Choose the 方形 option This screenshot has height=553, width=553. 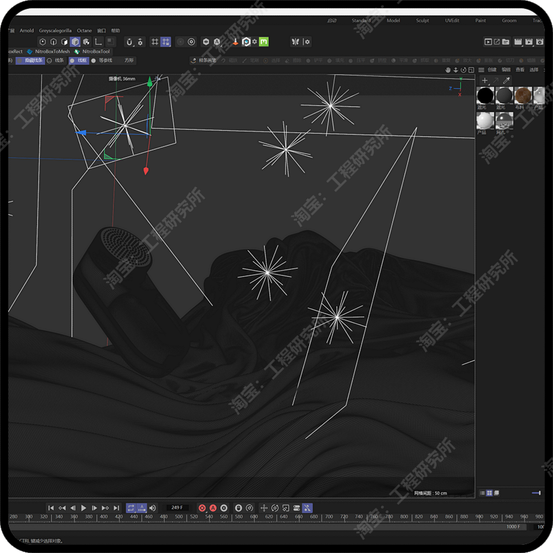pyautogui.click(x=129, y=61)
